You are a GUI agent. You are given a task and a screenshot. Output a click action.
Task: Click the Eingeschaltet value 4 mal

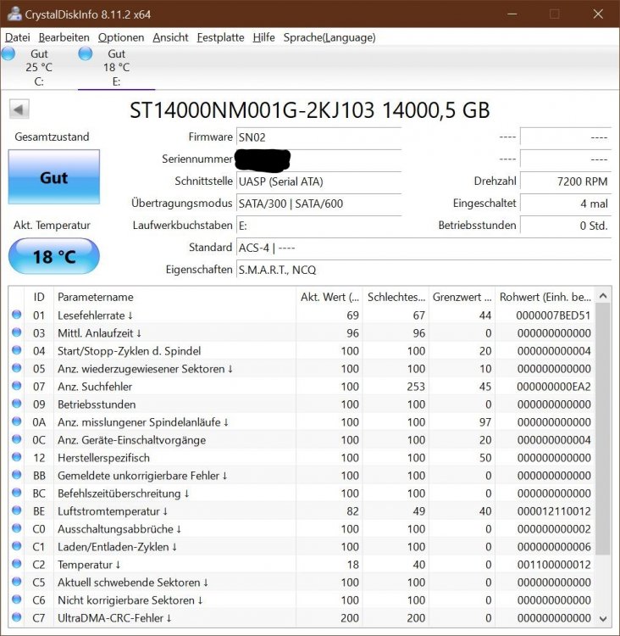(x=565, y=204)
